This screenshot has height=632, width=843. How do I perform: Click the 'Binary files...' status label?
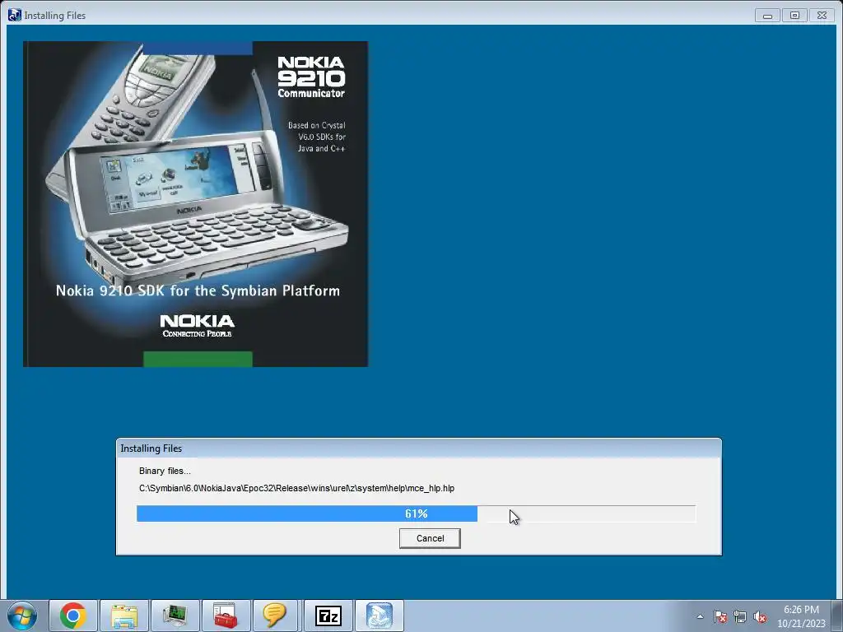coord(165,471)
